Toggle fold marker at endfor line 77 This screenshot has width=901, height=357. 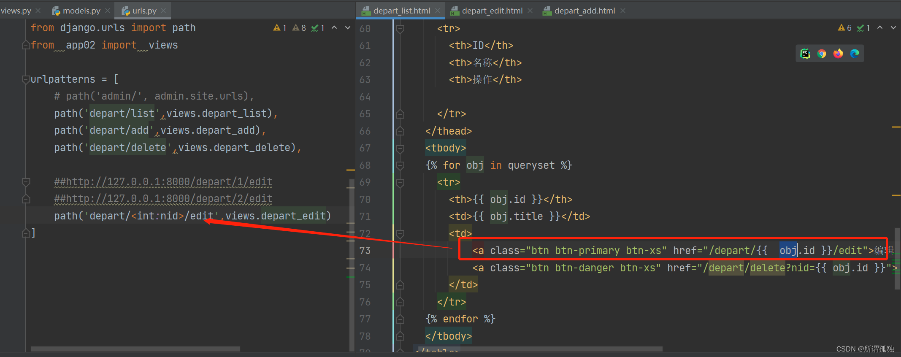[x=400, y=319]
